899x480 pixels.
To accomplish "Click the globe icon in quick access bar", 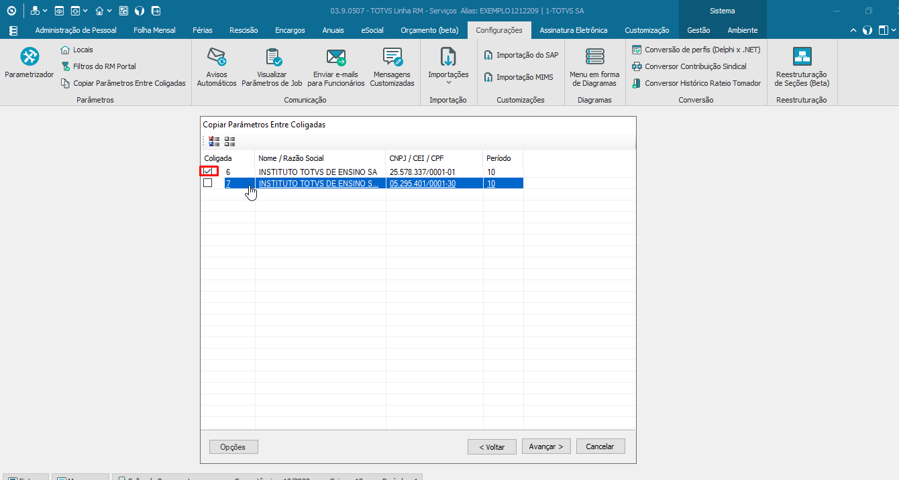I will click(140, 11).
